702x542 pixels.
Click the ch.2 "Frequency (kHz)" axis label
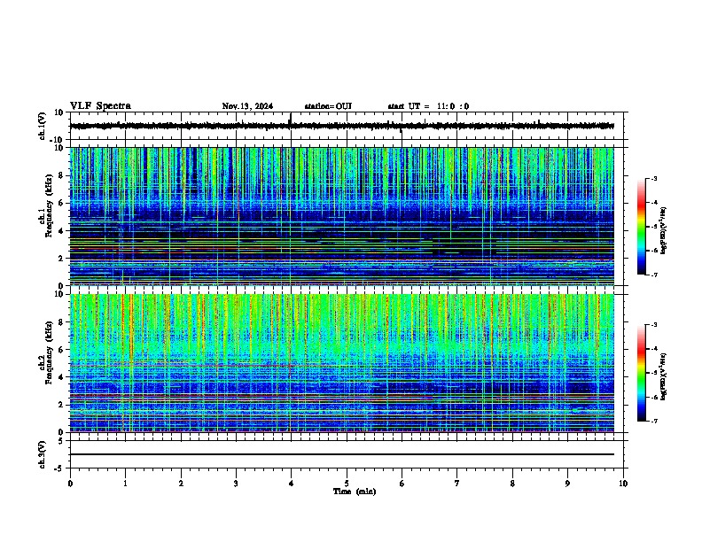pos(49,352)
